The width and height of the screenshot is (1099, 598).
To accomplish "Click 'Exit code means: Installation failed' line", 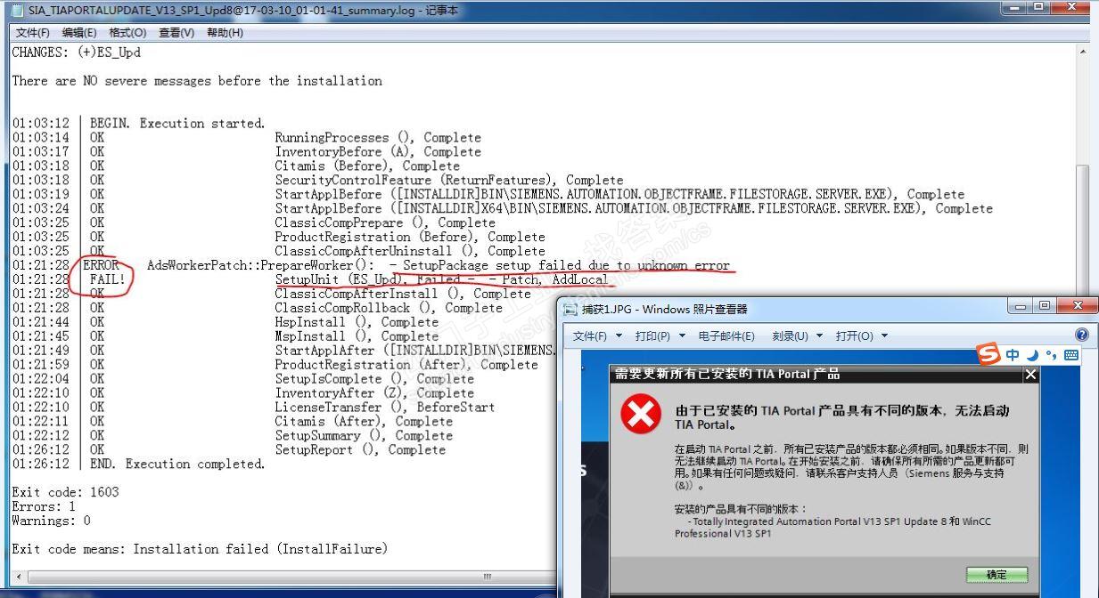I will click(200, 549).
